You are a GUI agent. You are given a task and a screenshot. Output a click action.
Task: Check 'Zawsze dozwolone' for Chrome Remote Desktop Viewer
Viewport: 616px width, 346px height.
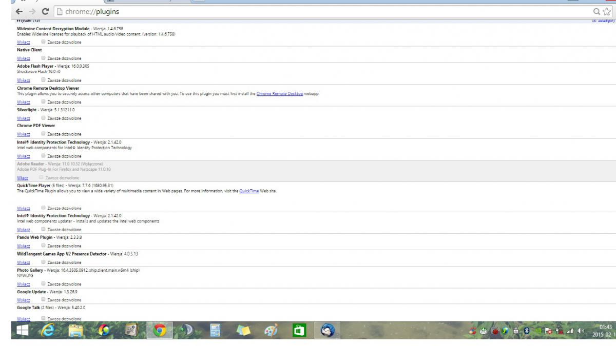coord(44,102)
